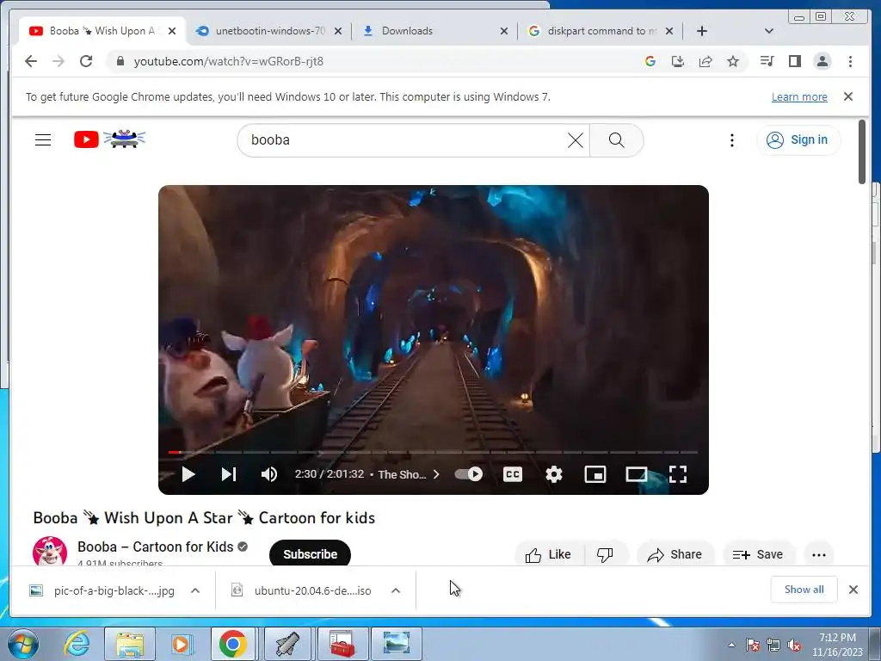The image size is (881, 661).
Task: Play the Booba video
Action: [x=188, y=474]
